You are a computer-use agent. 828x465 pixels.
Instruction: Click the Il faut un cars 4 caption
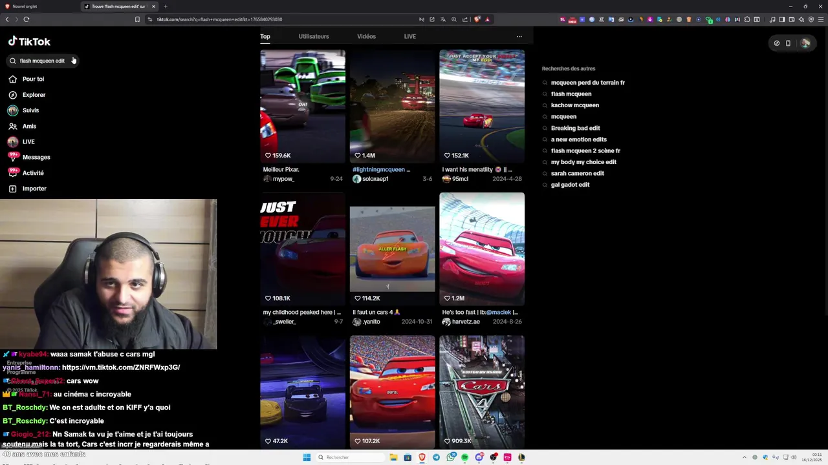coord(376,313)
